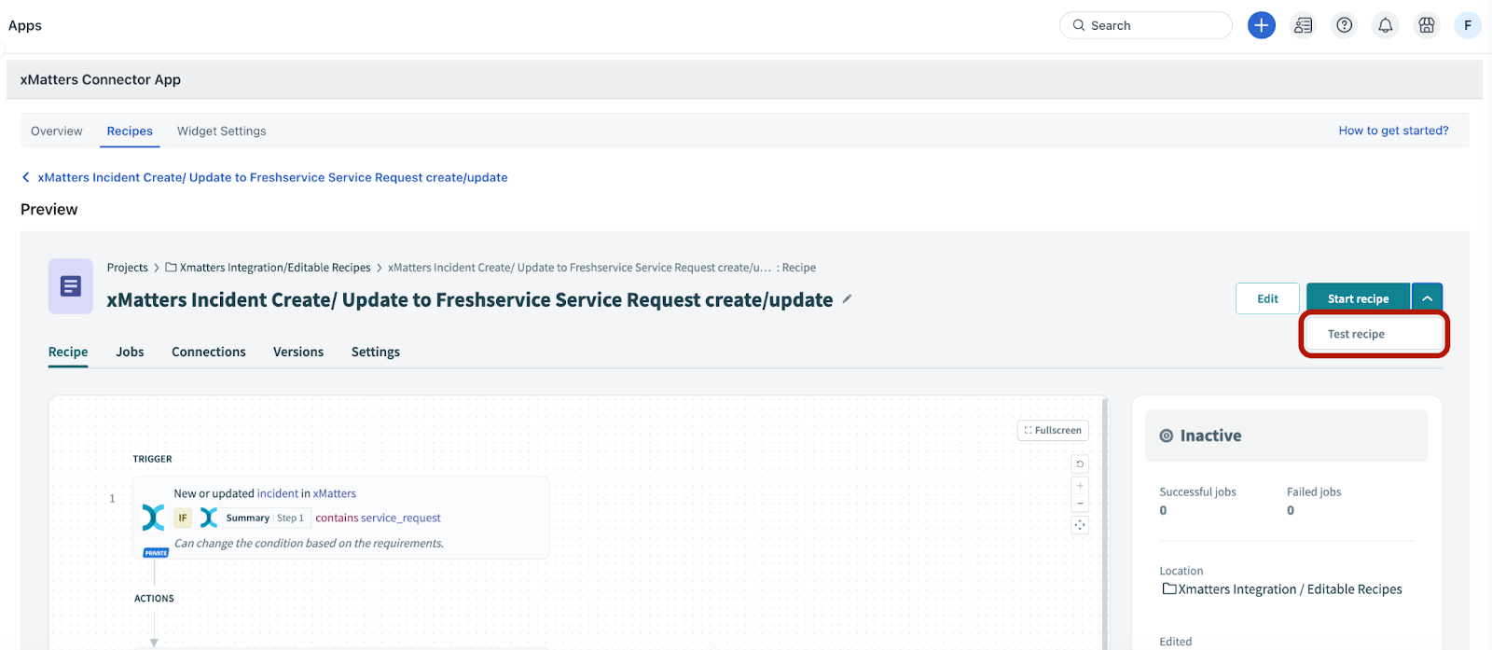Click the xMatters Connector App title
1492x650 pixels.
[101, 79]
